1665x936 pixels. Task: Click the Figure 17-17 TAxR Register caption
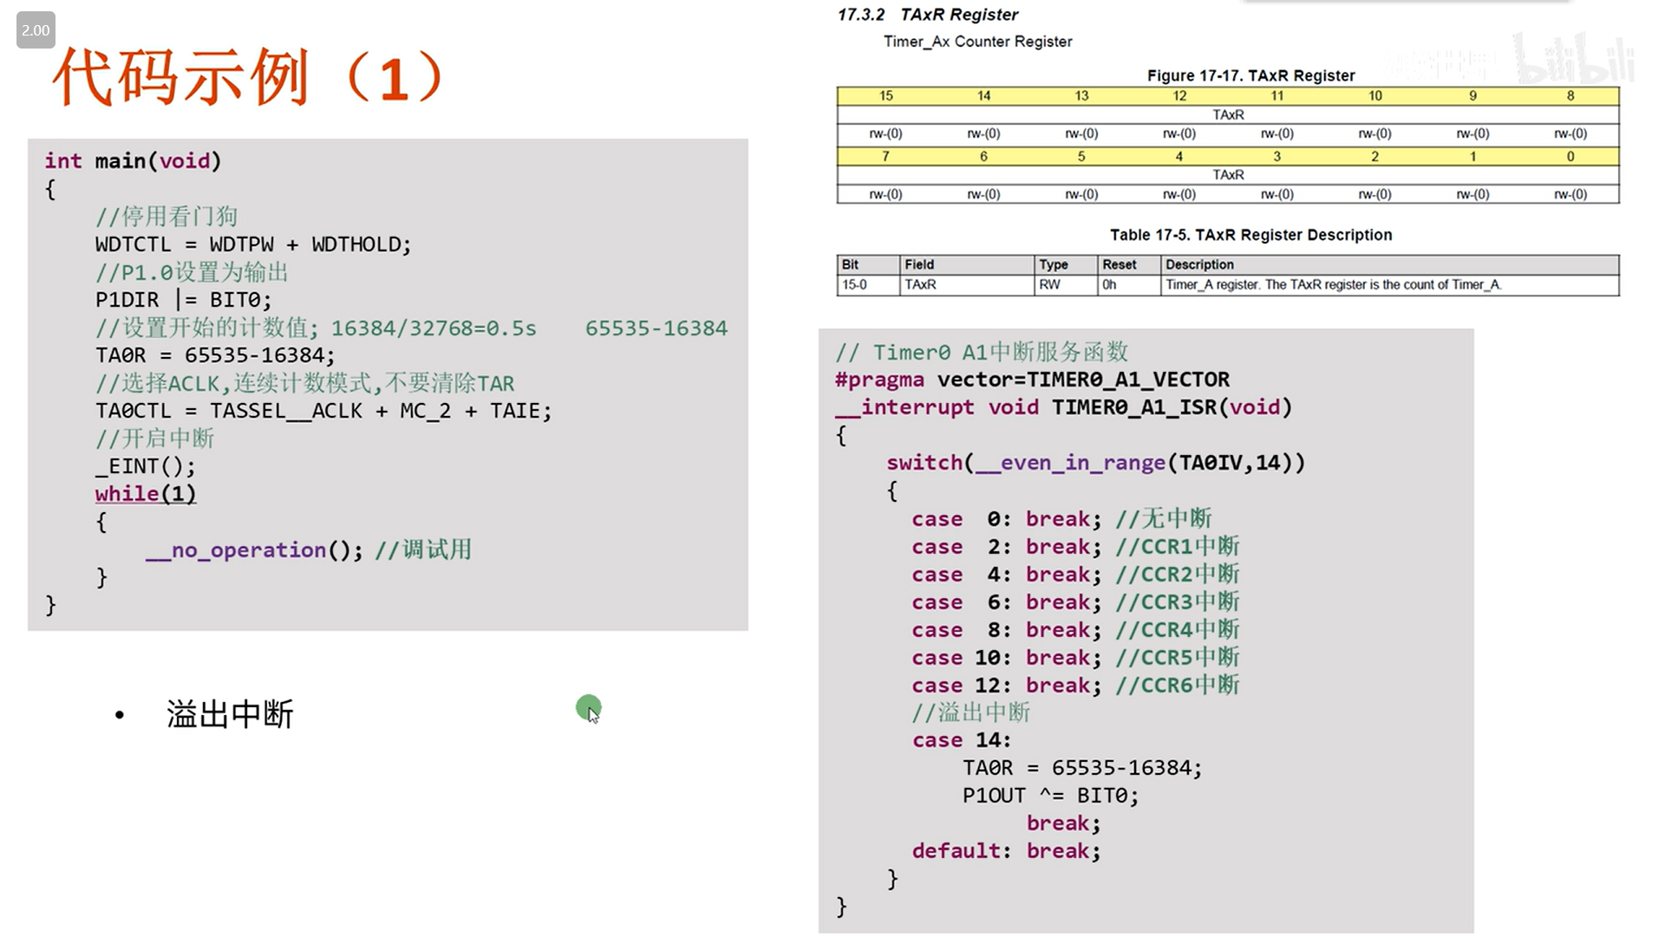(1250, 75)
